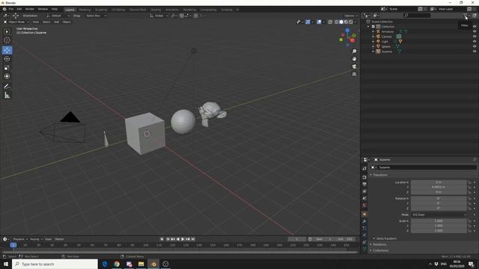Viewport: 479px width, 269px height.
Task: Click the play animation button in the timeline
Action: [x=183, y=239]
